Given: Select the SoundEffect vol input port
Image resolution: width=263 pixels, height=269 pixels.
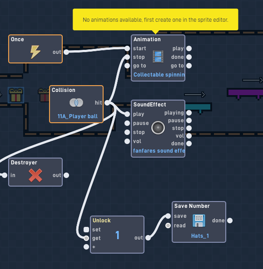Looking at the screenshot, I should pos(127,141).
